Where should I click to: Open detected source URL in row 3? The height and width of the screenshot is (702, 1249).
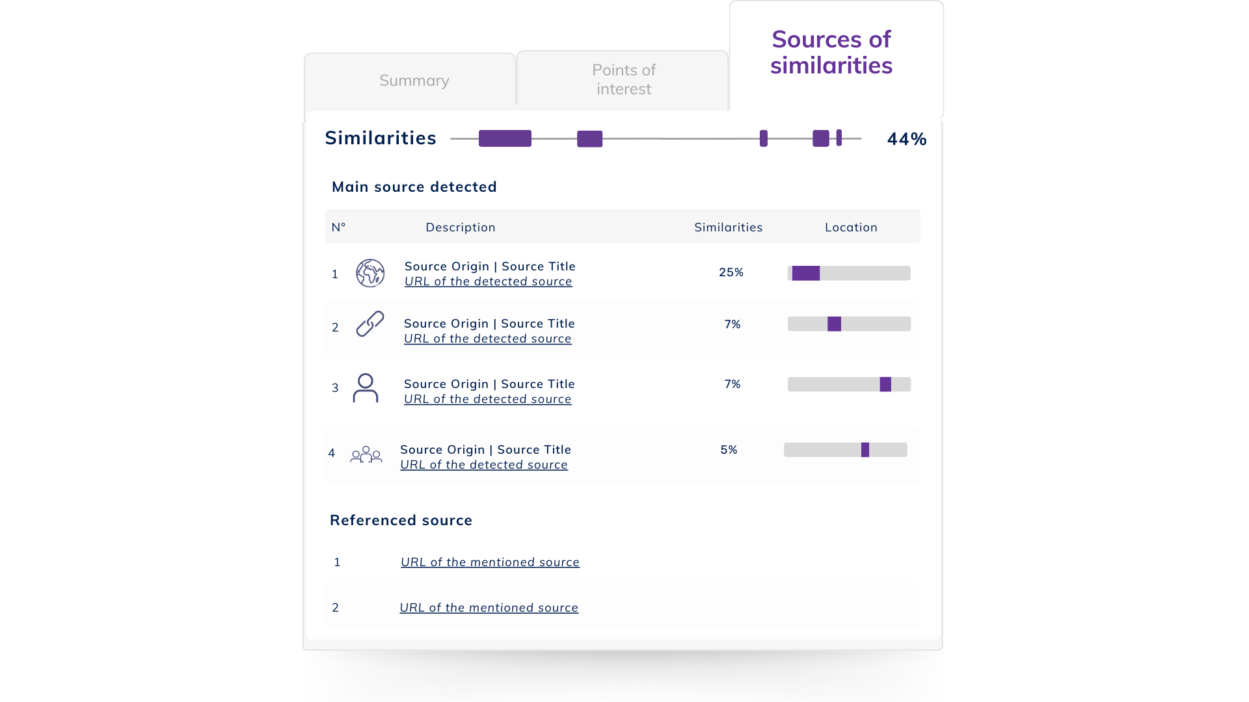(488, 399)
